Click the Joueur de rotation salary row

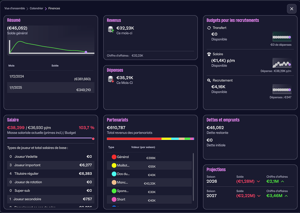point(51,182)
